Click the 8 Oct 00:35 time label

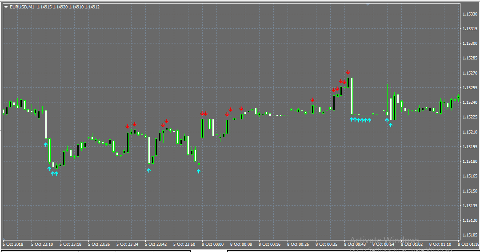click(x=326, y=244)
